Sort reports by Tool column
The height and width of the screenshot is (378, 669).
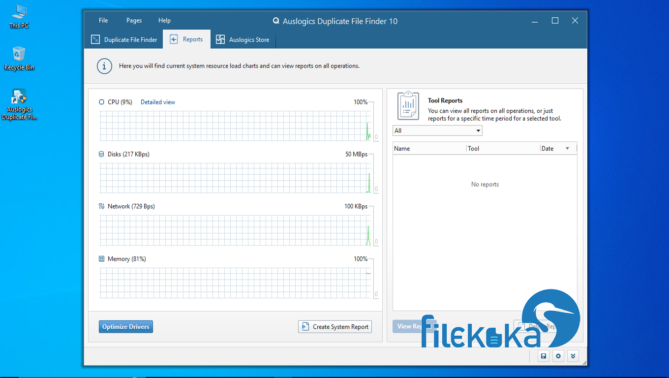[503, 148]
